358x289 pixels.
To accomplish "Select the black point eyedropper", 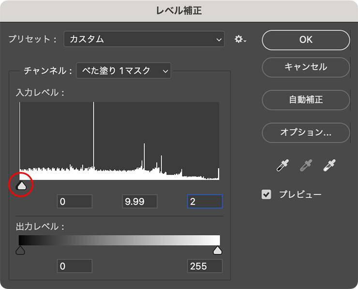I will (x=282, y=166).
